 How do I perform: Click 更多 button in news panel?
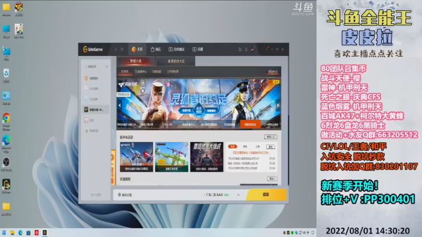pos(271,146)
